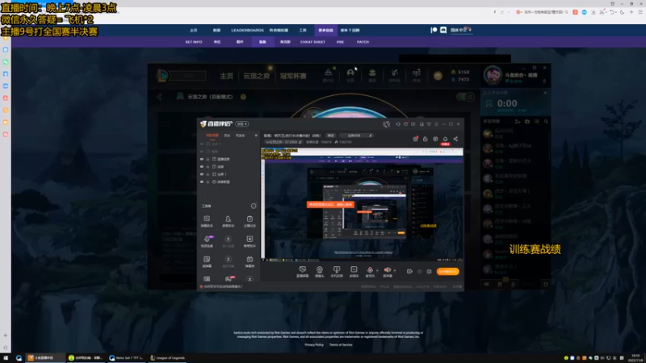Switch to League of Legends taskbar item
Screen dimensions: 646x363
168,358
